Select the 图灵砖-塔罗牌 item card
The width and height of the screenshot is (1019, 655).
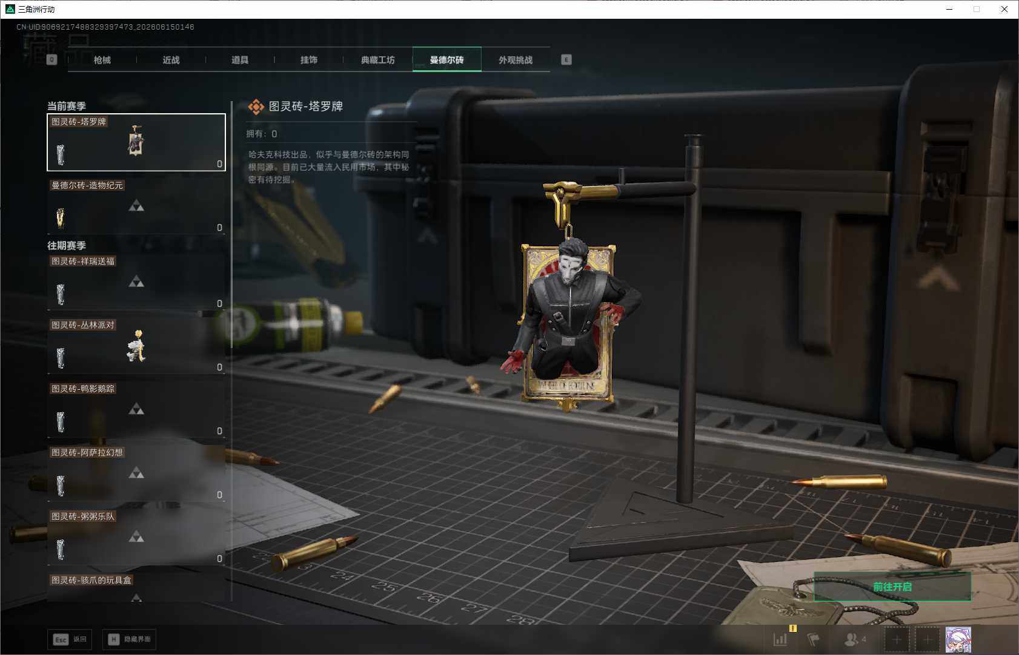tap(136, 142)
